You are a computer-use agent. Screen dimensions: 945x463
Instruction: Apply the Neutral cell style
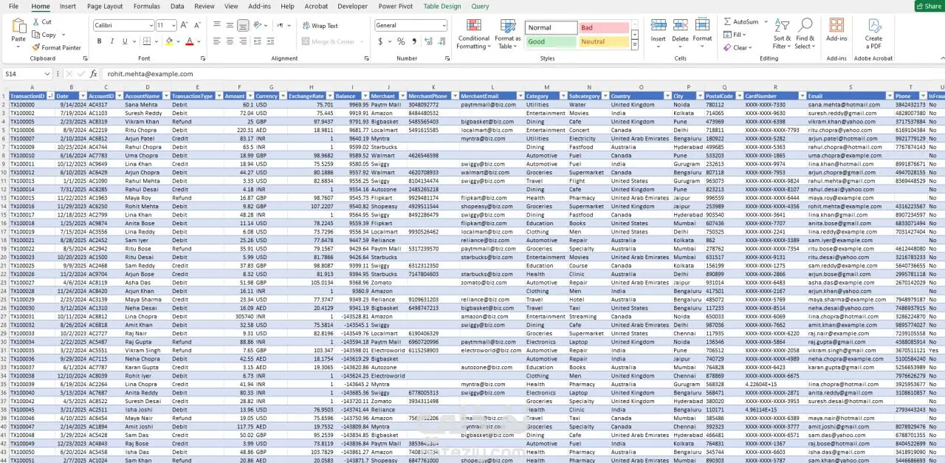pyautogui.click(x=604, y=42)
